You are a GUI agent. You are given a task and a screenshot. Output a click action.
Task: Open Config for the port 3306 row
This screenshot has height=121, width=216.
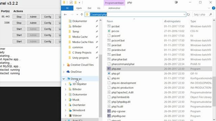[x=48, y=23]
